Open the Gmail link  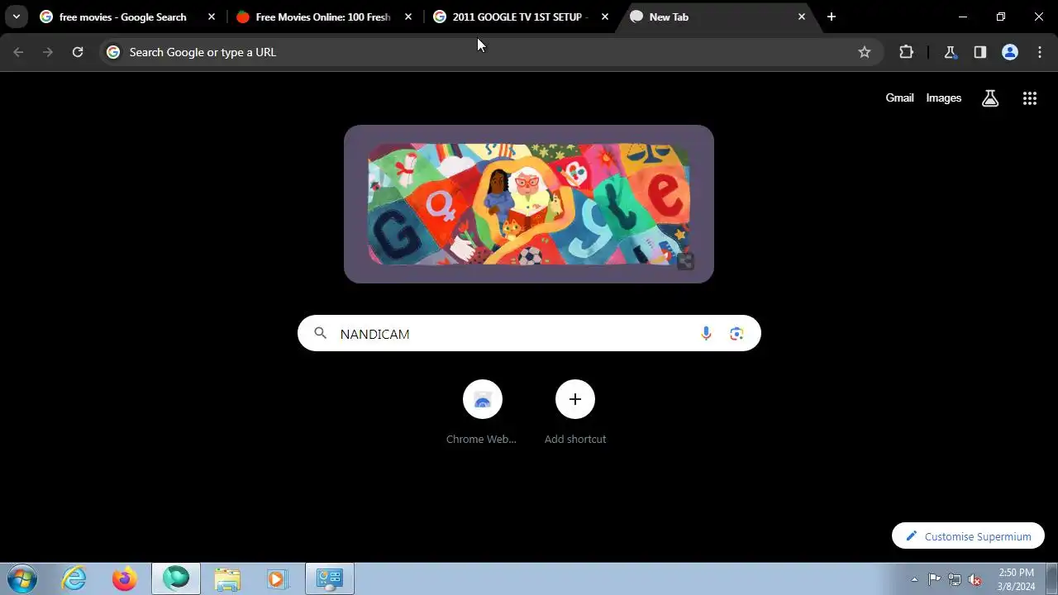(899, 98)
